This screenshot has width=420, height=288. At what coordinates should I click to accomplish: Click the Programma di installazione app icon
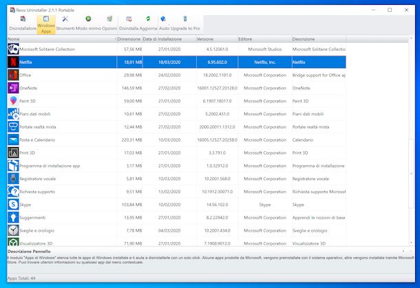tap(13, 166)
